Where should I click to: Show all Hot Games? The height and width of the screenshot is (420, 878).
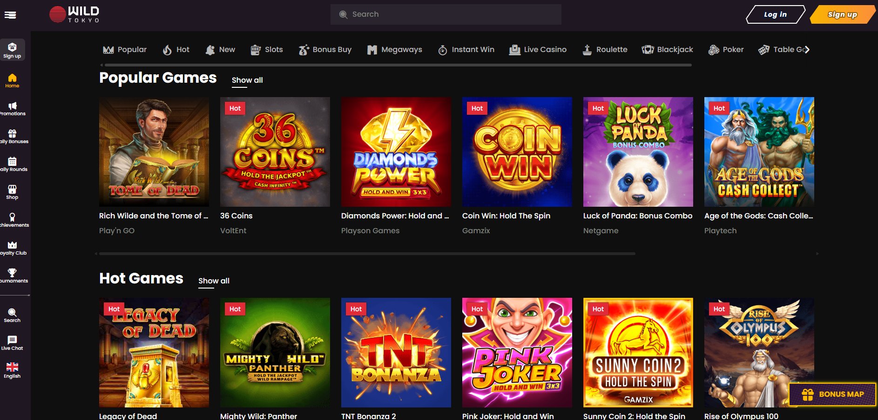214,281
